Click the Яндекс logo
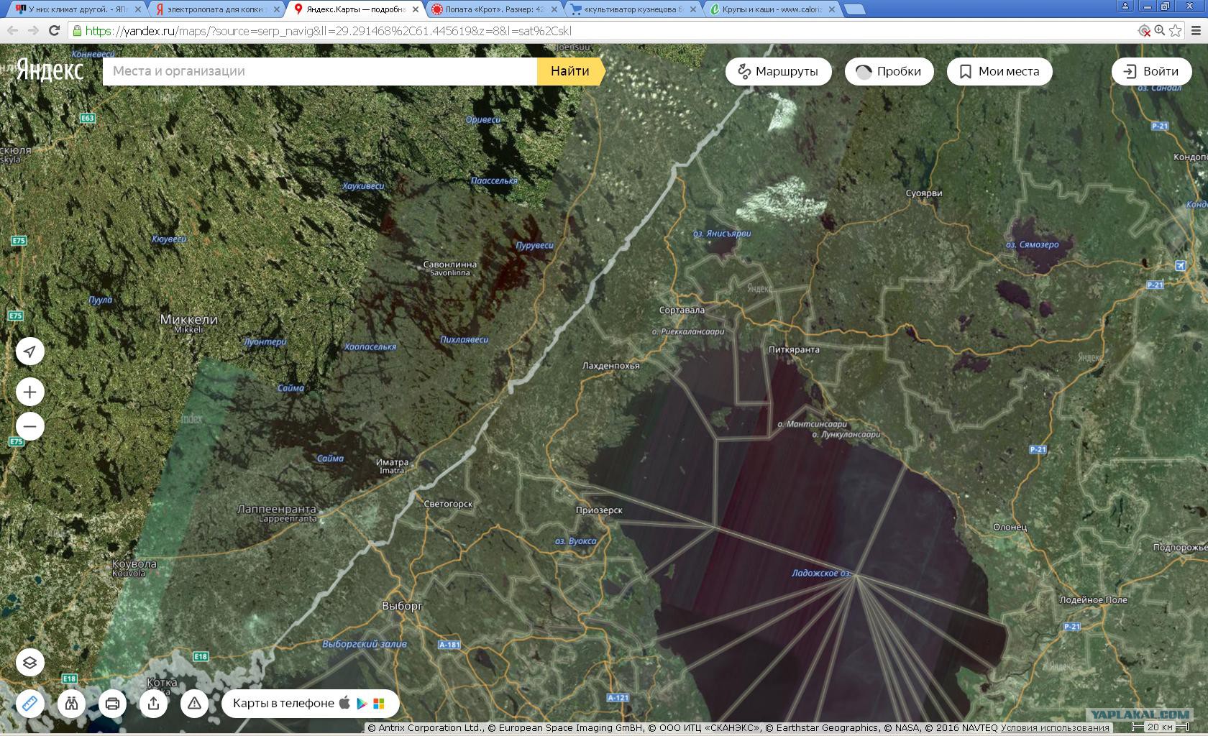 tap(50, 70)
